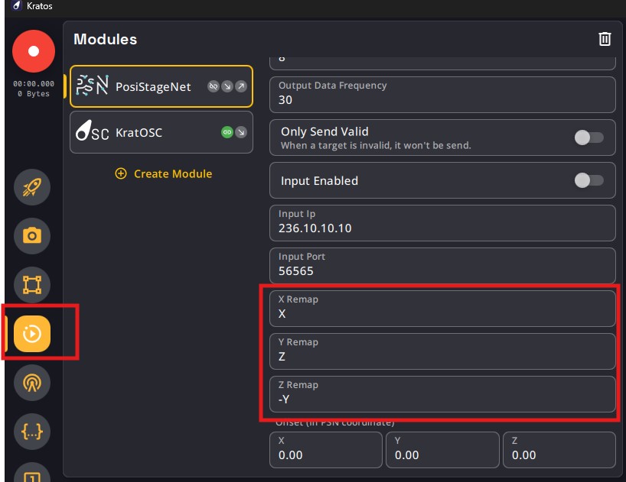
Task: Click the Create Module button
Action: click(164, 173)
